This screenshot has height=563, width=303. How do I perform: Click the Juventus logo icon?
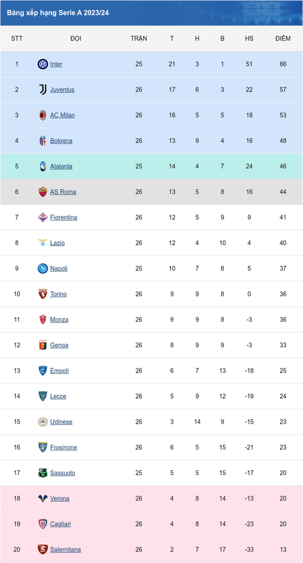[42, 90]
